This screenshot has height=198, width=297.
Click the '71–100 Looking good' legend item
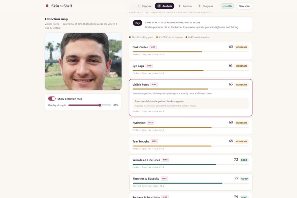141,37
